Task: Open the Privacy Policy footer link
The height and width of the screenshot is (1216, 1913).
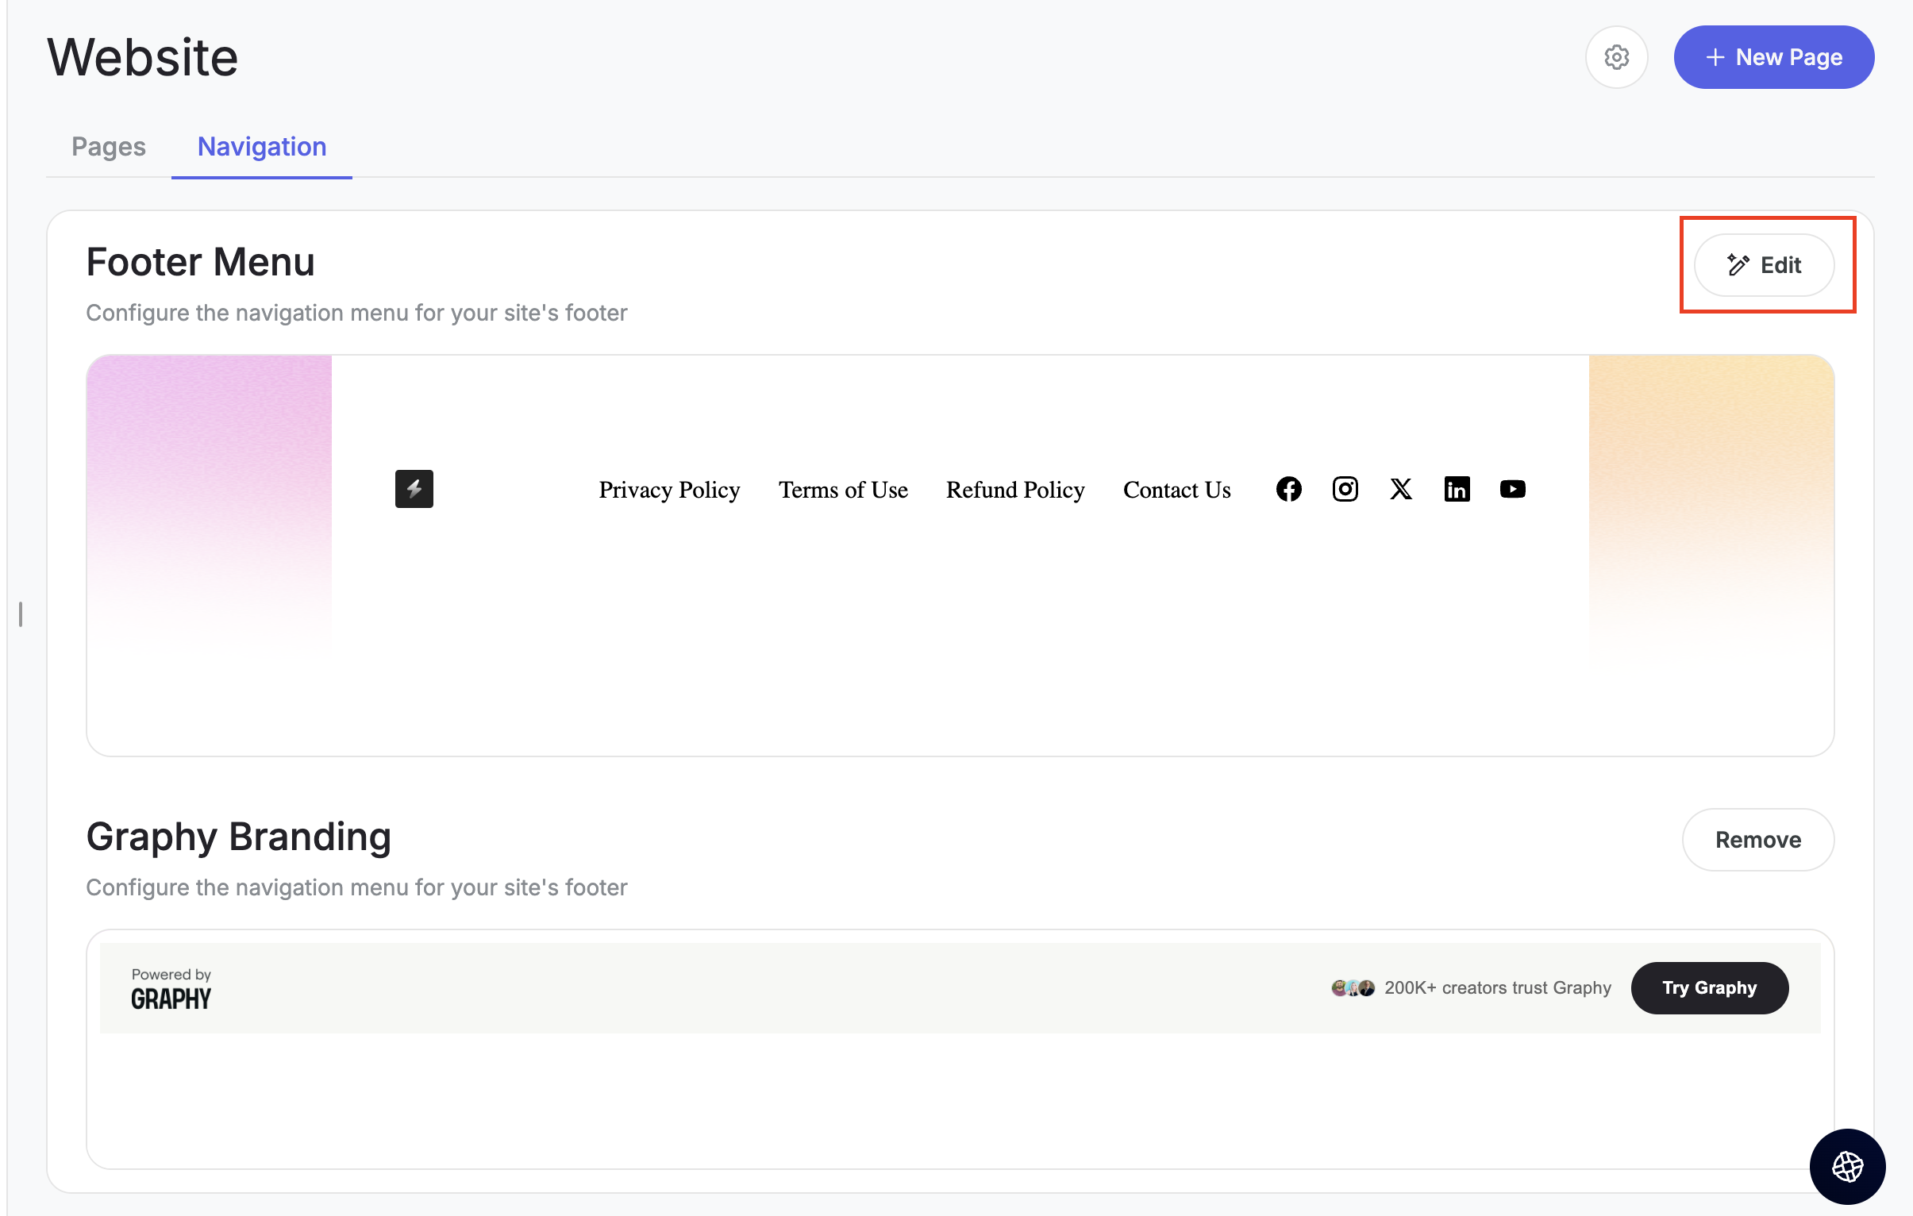Action: (x=669, y=490)
